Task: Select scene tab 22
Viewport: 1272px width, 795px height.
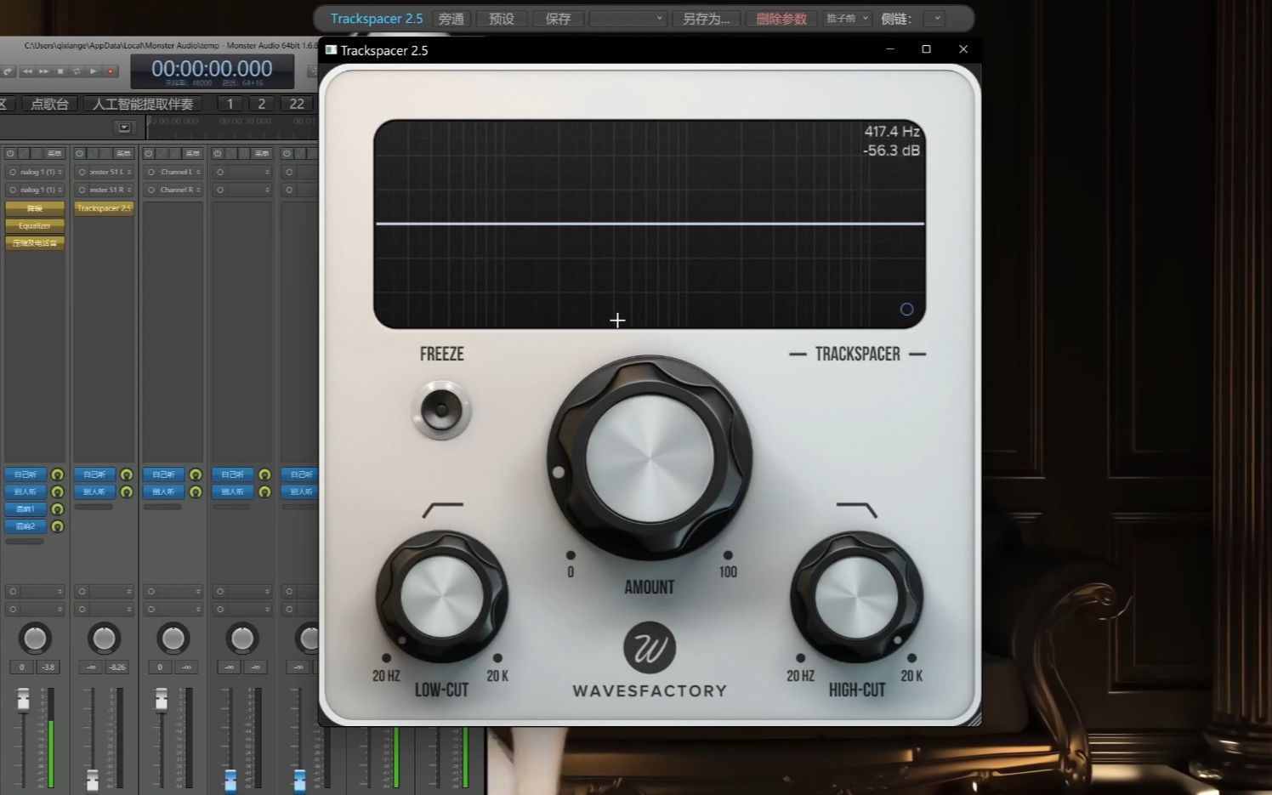Action: point(297,104)
